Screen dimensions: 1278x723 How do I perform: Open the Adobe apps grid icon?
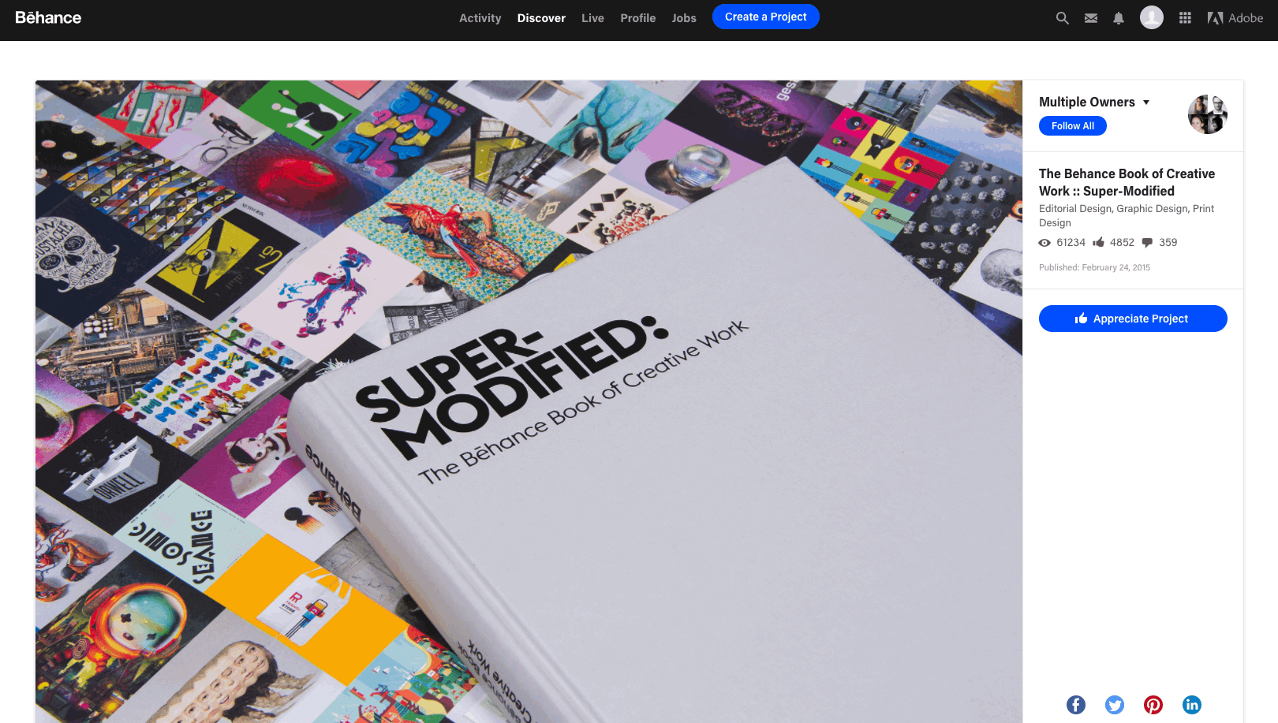click(x=1185, y=17)
